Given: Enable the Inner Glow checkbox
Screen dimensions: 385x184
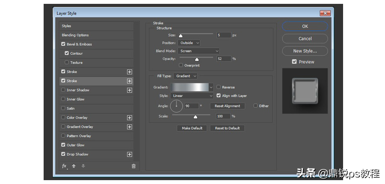Looking at the screenshot, I should coord(63,99).
